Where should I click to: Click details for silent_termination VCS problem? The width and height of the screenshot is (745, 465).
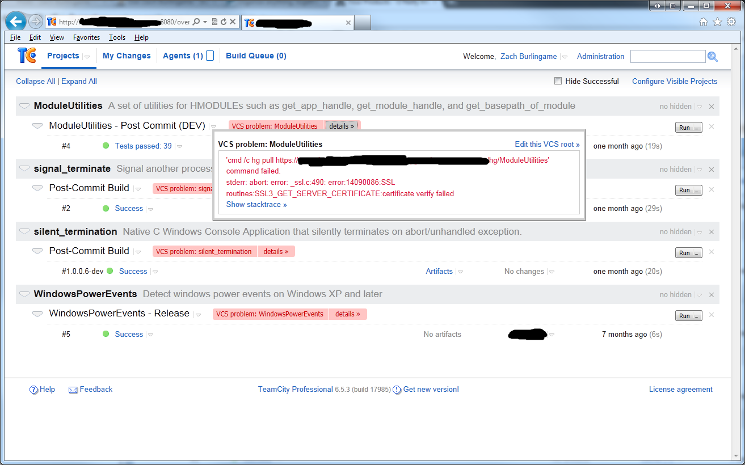(x=276, y=251)
